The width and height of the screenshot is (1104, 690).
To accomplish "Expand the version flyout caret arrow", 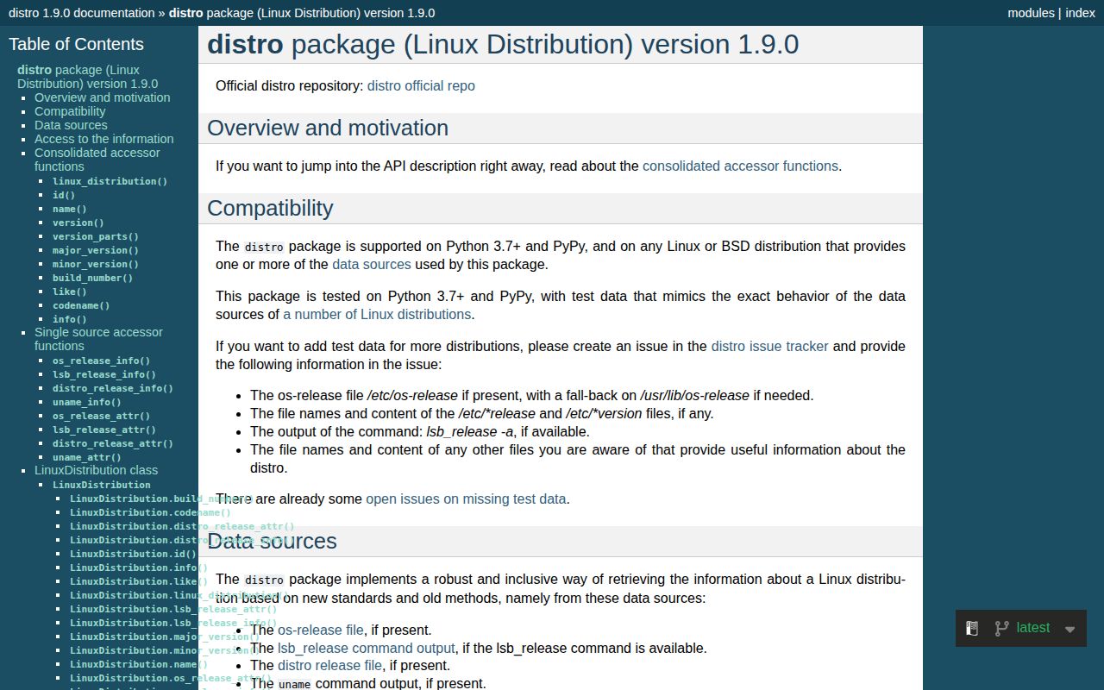I will pos(1069,629).
